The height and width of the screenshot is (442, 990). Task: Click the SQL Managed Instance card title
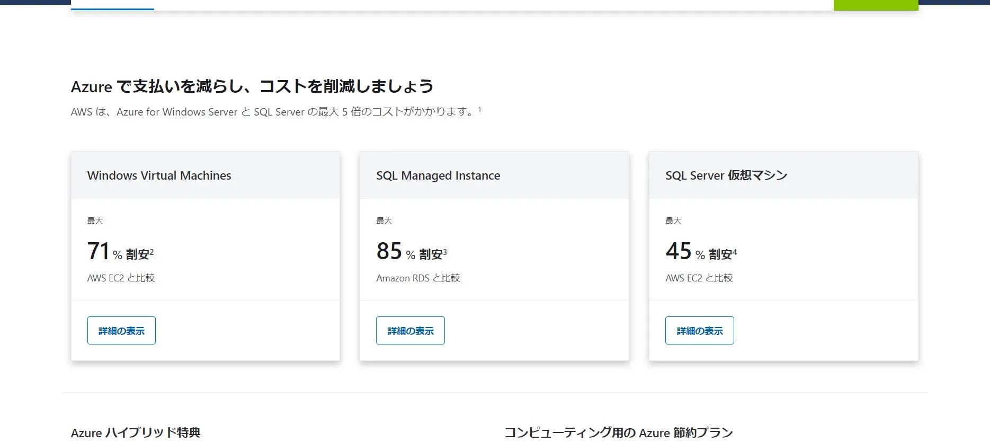point(438,175)
